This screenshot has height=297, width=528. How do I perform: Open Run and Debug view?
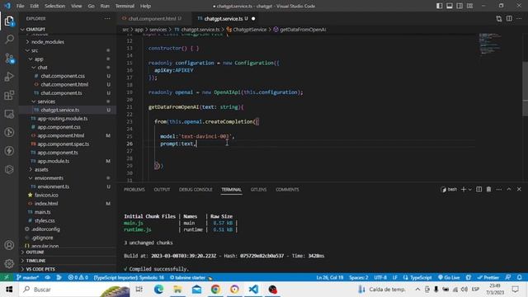9,77
